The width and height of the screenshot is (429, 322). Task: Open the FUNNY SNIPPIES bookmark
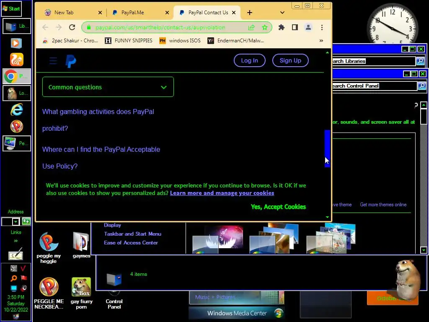pyautogui.click(x=129, y=41)
